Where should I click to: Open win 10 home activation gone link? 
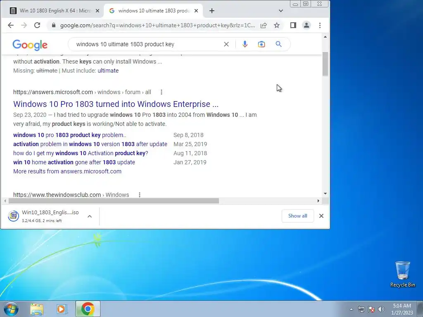pos(74,162)
